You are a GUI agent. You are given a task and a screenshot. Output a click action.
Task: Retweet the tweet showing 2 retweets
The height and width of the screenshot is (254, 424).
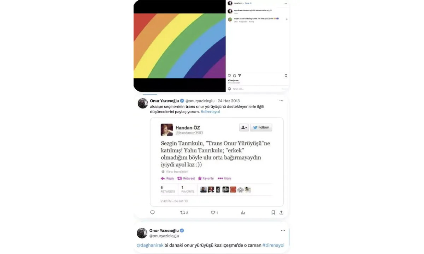tap(184, 212)
